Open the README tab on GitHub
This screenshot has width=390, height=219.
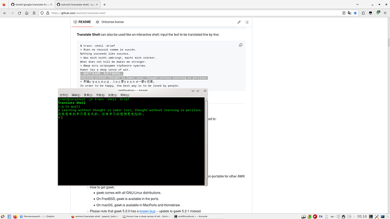tap(83, 22)
